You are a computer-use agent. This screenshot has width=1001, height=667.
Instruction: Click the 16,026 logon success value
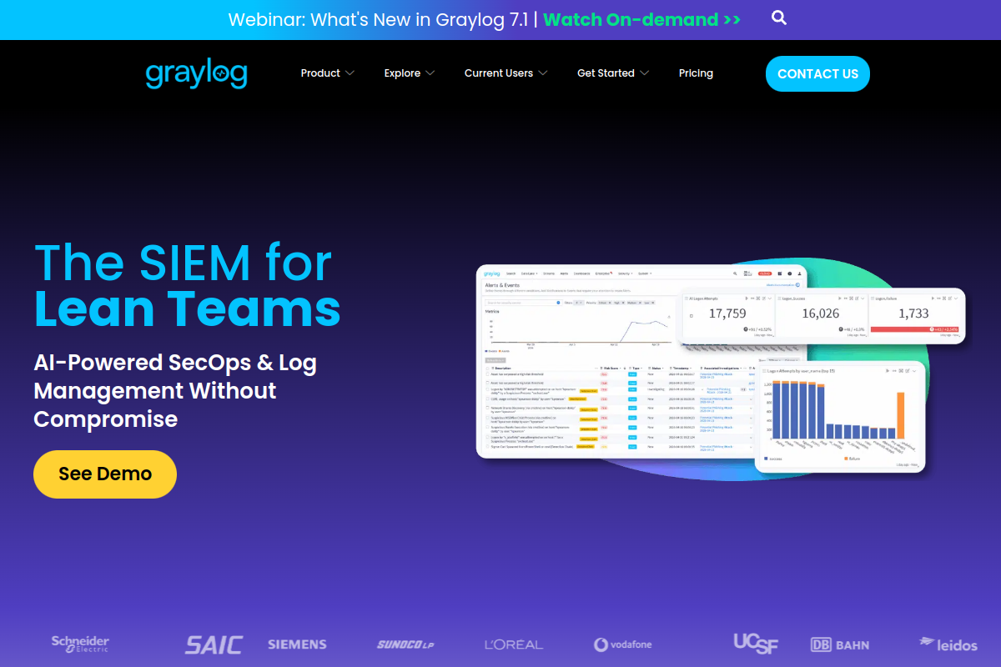821,313
